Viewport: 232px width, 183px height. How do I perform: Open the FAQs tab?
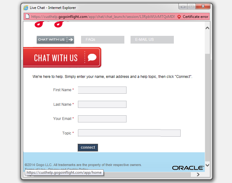pyautogui.click(x=102, y=40)
